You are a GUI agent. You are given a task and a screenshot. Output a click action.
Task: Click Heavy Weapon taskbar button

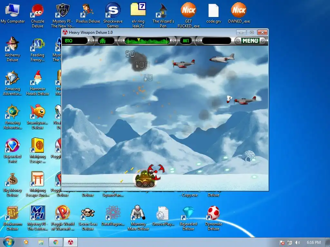click(71, 242)
